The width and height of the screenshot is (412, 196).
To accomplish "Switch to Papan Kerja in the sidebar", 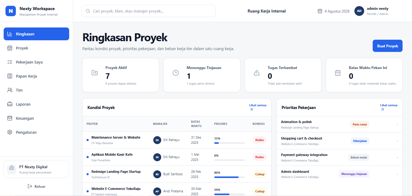I will pyautogui.click(x=36, y=76).
